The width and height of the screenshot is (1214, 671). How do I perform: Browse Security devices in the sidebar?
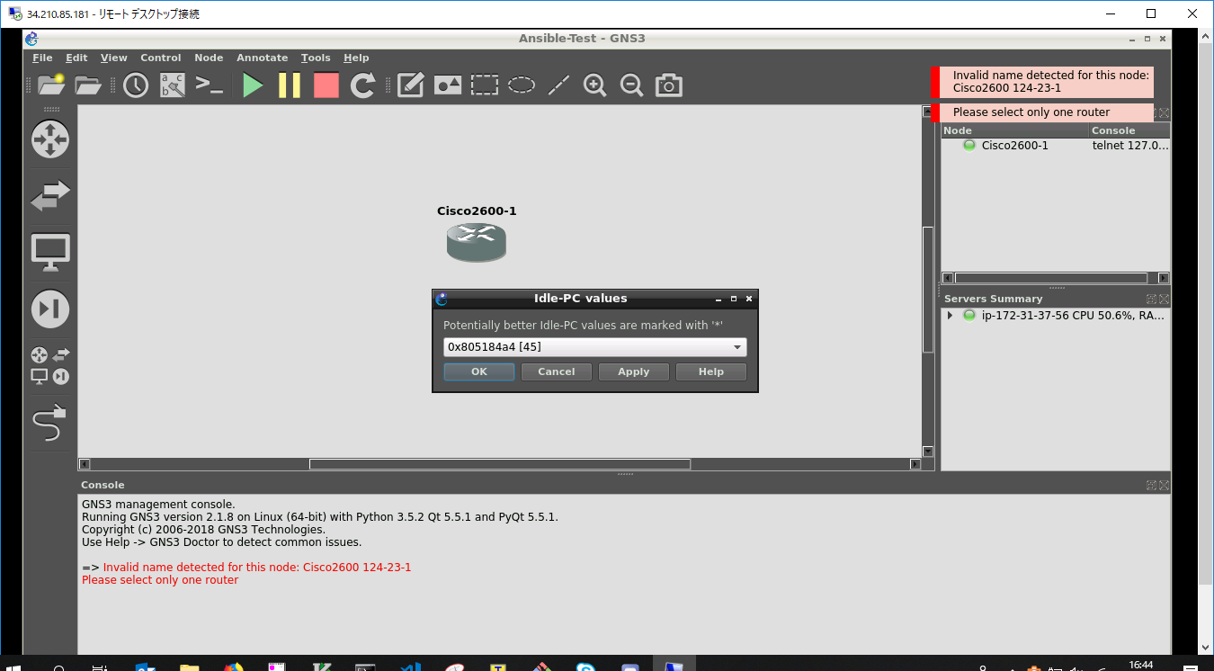tap(50, 309)
